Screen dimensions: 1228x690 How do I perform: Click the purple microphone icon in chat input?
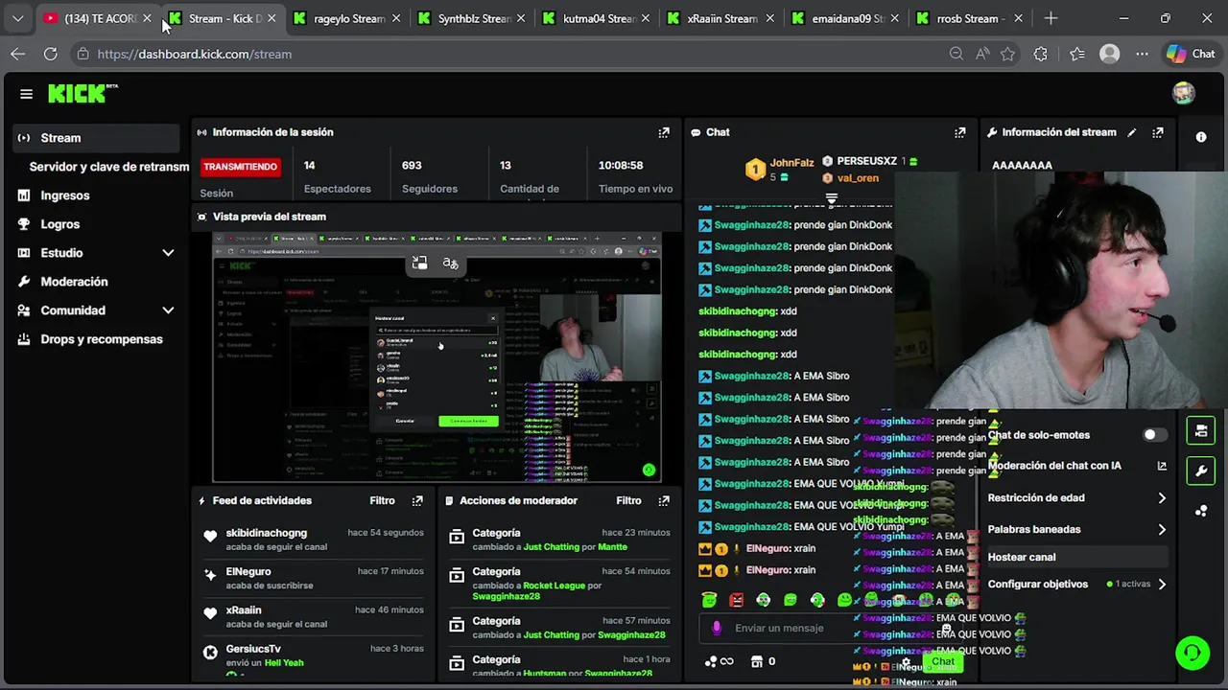click(717, 628)
